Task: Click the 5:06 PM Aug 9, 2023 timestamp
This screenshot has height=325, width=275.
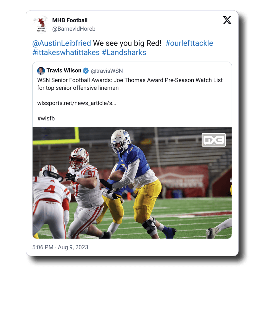Action: click(x=60, y=247)
